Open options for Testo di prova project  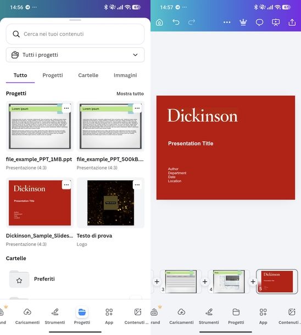tap(137, 185)
